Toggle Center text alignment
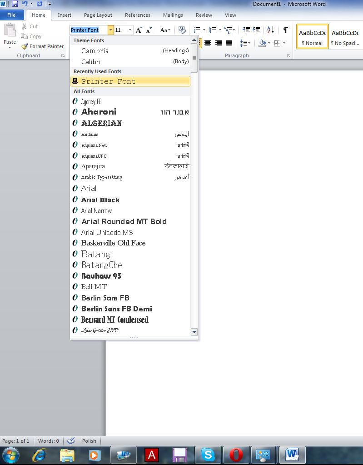 click(208, 43)
